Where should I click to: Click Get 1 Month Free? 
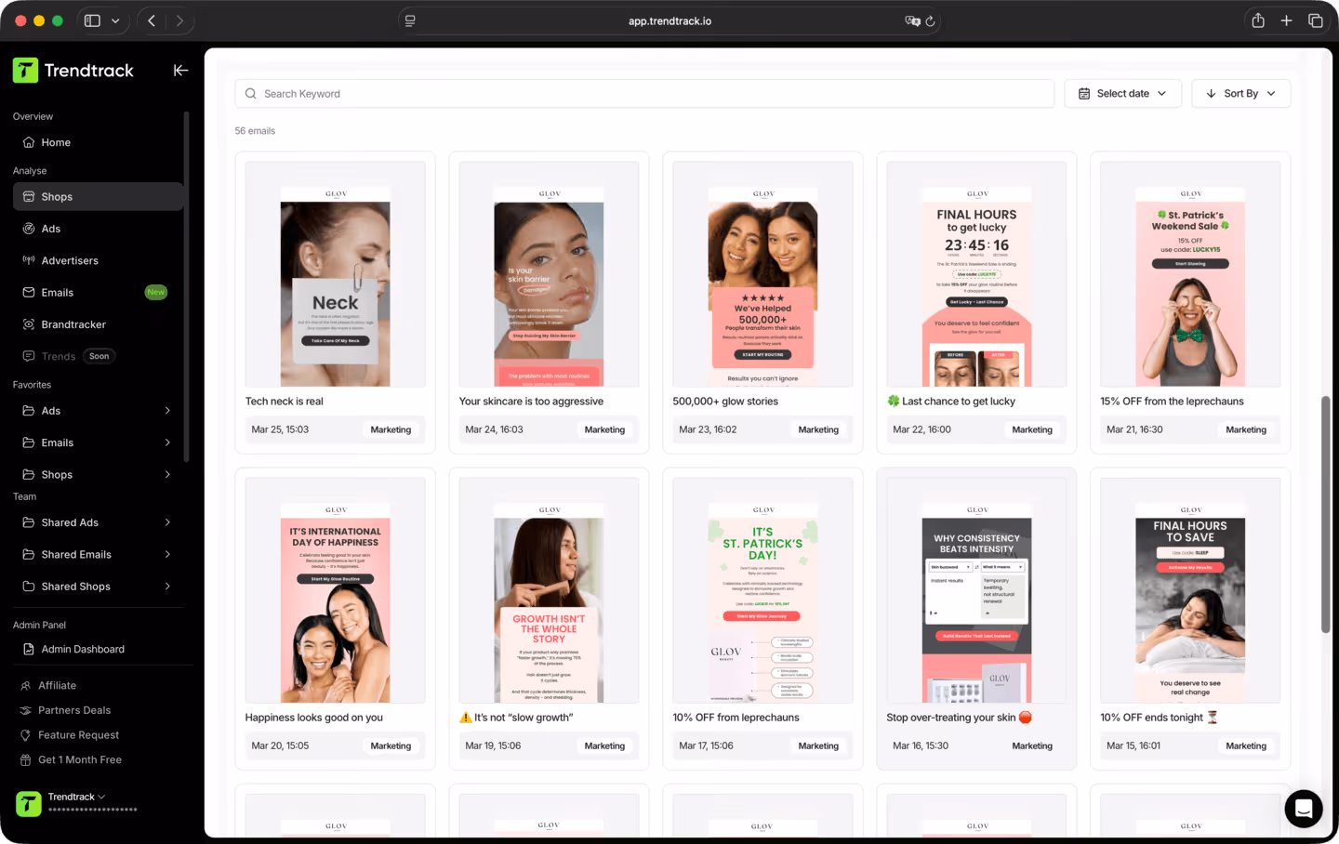point(80,759)
